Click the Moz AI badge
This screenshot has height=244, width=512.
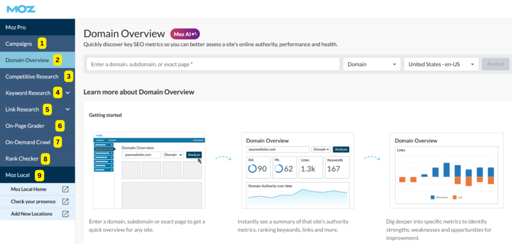tap(185, 33)
